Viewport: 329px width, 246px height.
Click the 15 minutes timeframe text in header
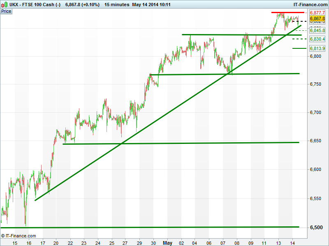pos(117,5)
